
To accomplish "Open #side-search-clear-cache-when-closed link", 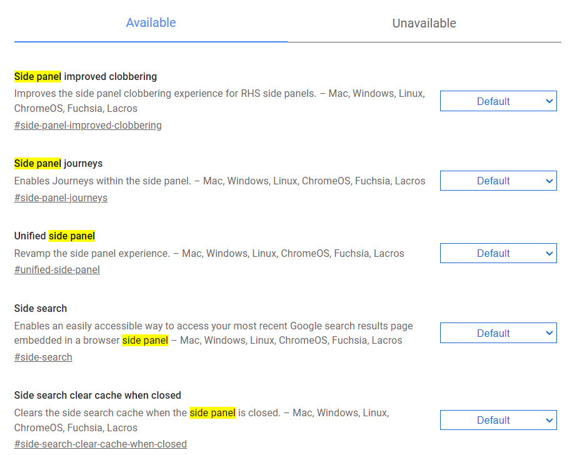I will click(x=101, y=444).
